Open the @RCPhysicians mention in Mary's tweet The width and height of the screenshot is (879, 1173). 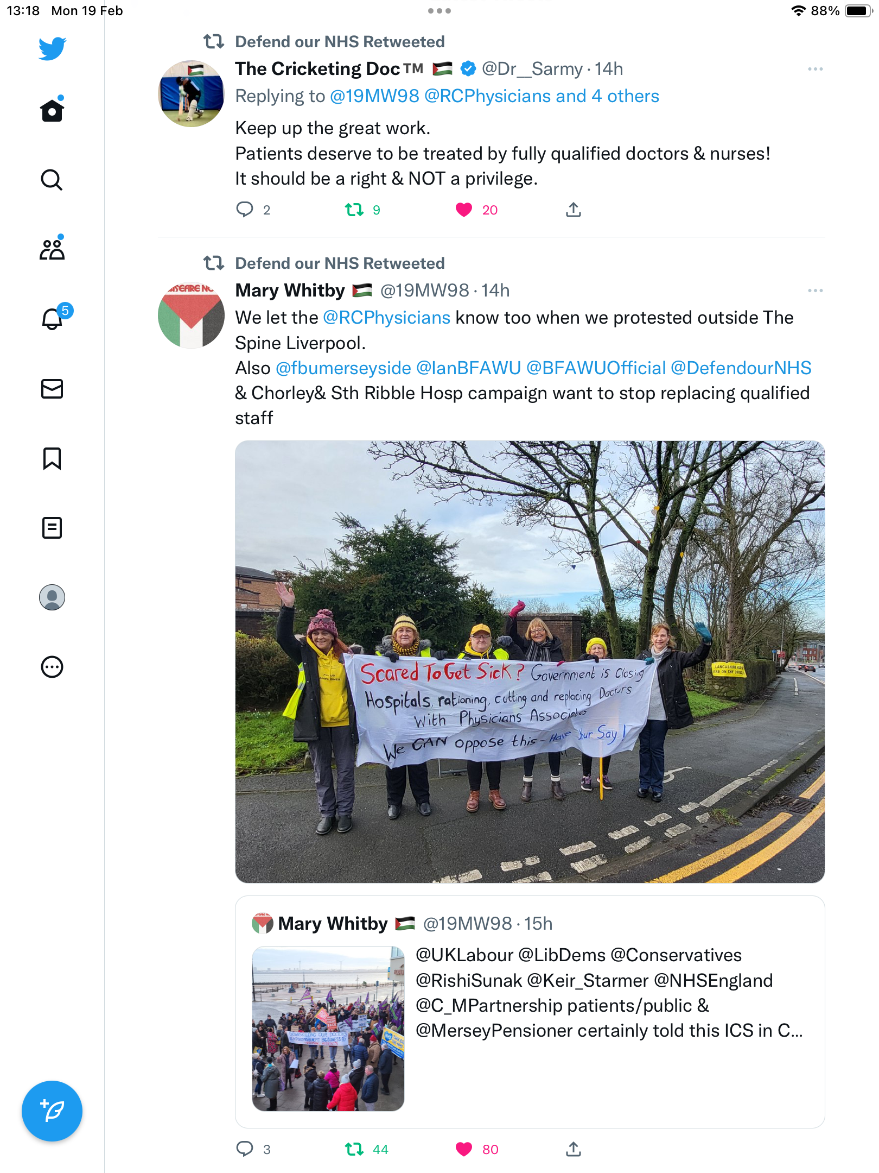click(386, 318)
